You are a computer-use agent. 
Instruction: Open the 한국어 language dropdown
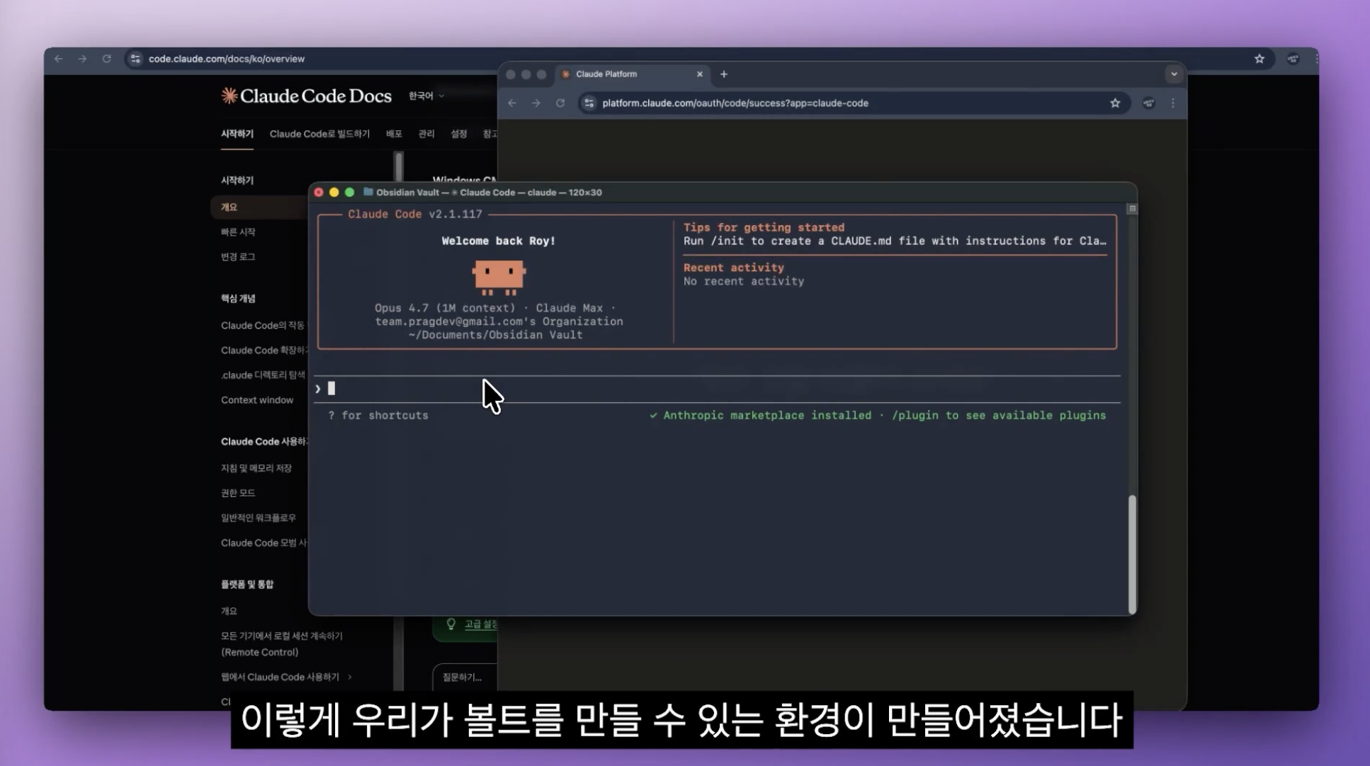pyautogui.click(x=424, y=96)
